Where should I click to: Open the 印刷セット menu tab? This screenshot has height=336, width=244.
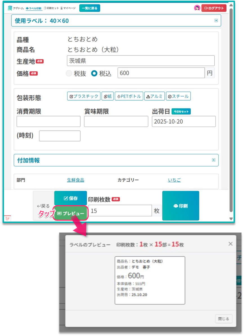51,8
